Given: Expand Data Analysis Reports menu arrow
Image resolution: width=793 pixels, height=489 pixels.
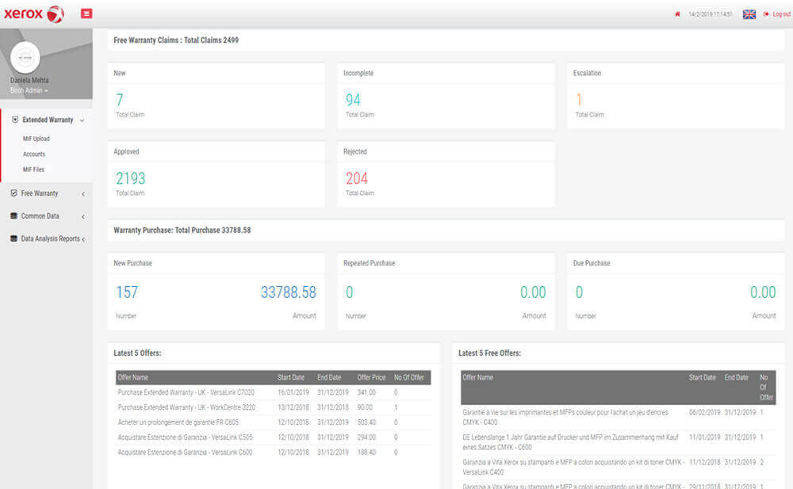Looking at the screenshot, I should pos(83,239).
